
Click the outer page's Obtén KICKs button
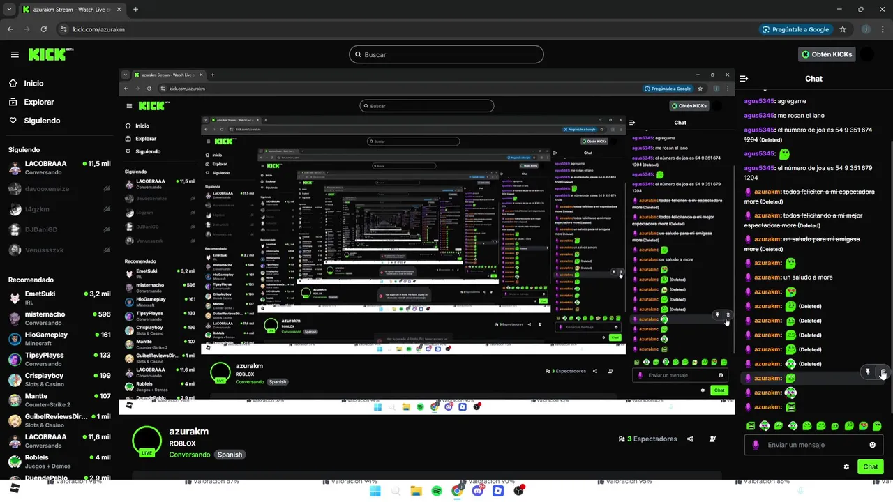pyautogui.click(x=827, y=54)
